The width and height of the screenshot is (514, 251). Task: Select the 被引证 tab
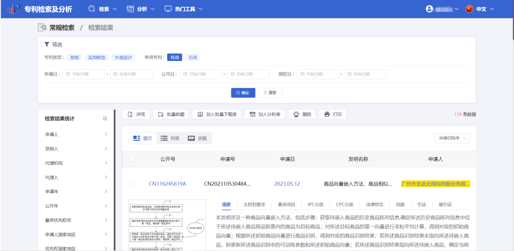point(445,204)
